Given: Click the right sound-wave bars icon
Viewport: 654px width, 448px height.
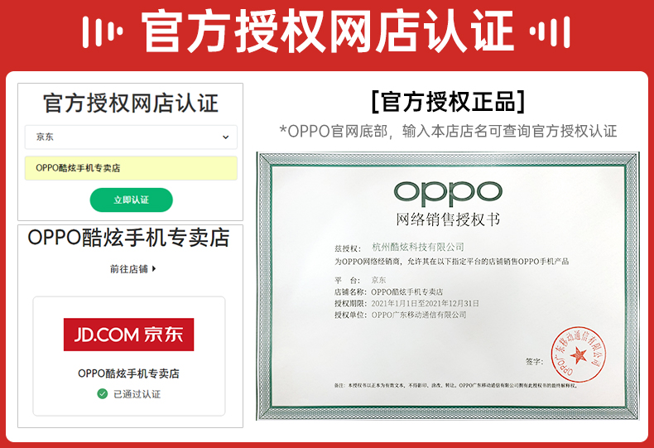Looking at the screenshot, I should (550, 31).
